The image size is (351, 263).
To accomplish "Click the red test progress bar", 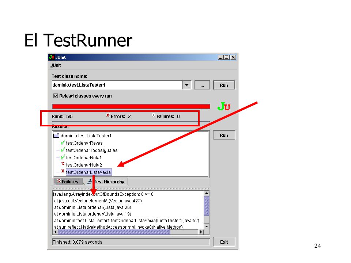I will click(131, 106).
